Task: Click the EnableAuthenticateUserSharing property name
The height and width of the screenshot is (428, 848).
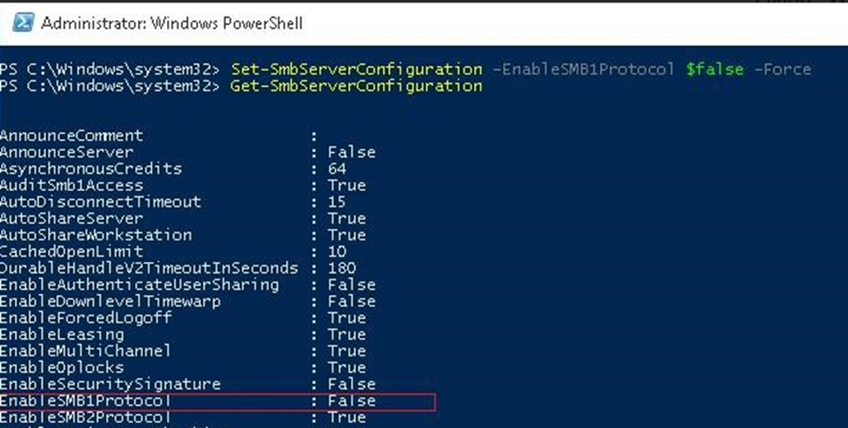Action: point(140,285)
